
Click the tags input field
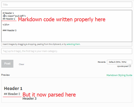pyautogui.click(x=67, y=51)
